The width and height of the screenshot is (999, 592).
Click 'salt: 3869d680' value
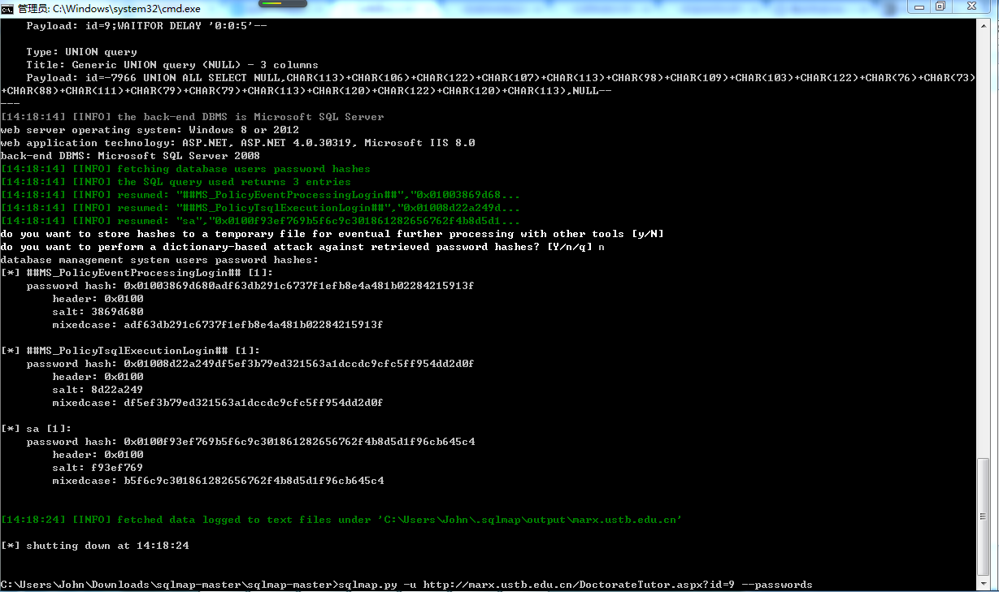pos(98,312)
